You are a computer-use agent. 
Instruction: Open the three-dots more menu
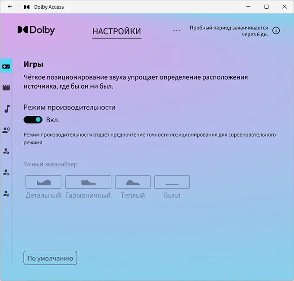coord(177,31)
